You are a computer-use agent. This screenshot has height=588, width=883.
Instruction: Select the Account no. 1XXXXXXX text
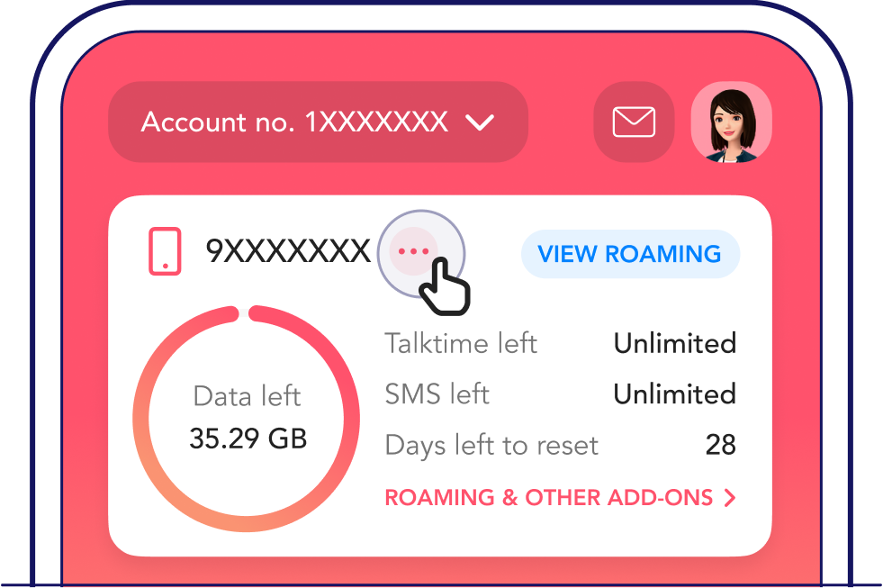pyautogui.click(x=294, y=122)
